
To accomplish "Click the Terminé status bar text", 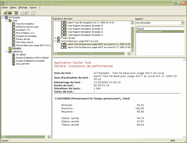I will pyautogui.click(x=5, y=141).
